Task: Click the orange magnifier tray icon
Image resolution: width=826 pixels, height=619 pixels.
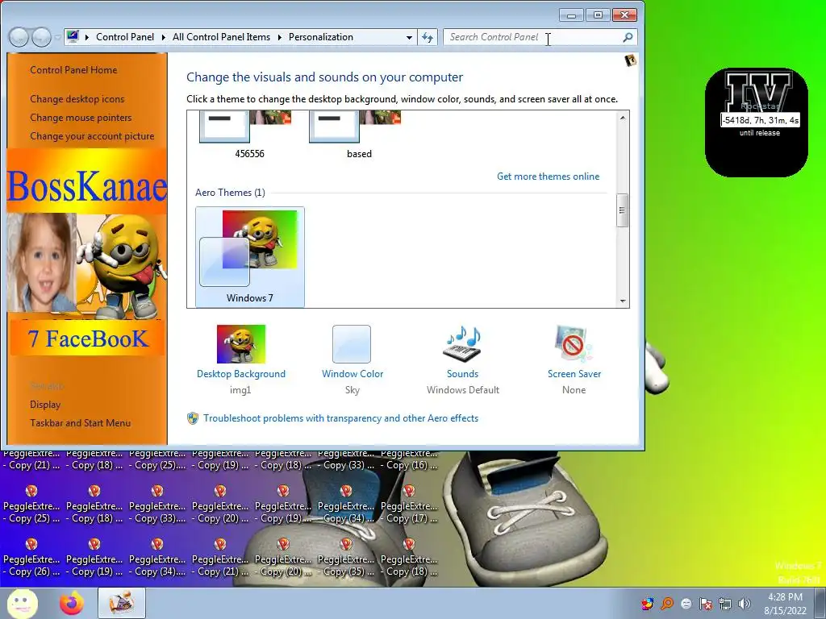Action: pyautogui.click(x=667, y=603)
